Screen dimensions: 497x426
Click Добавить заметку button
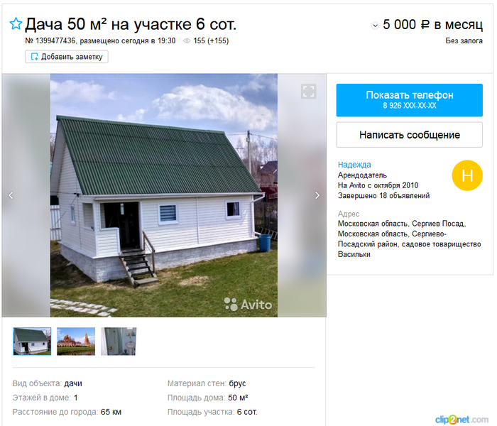pos(67,57)
